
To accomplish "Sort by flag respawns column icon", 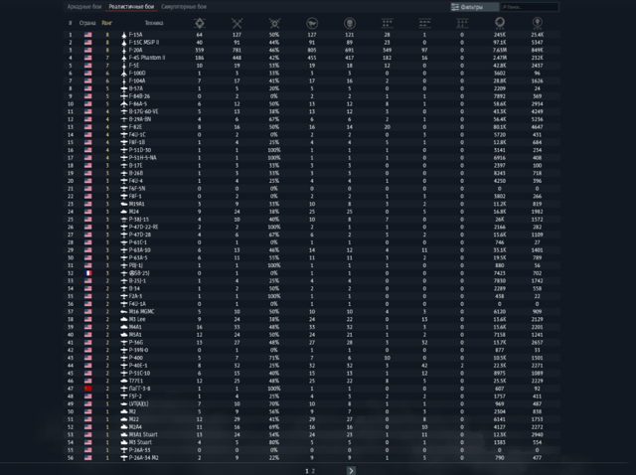I will coord(312,23).
